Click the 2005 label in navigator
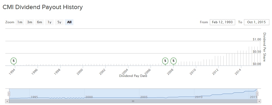This screenshot has width=272, height=105. pos(144,97)
